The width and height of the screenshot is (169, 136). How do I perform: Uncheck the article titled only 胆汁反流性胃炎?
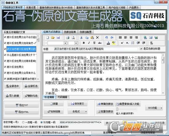(5, 67)
